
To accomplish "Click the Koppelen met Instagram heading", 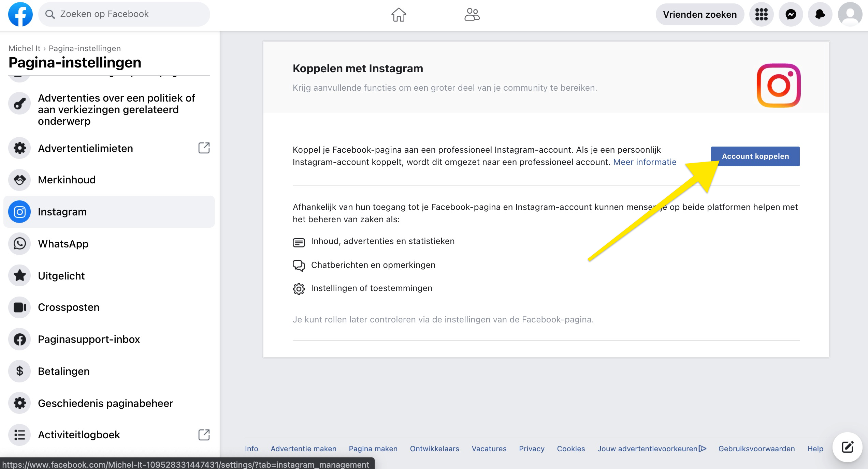I will tap(358, 69).
